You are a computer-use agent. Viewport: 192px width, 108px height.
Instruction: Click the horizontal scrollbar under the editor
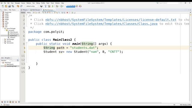[95, 103]
